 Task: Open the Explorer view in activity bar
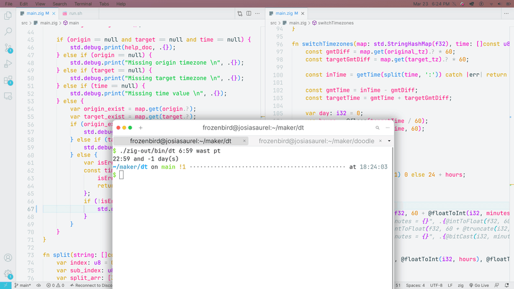tap(8, 16)
